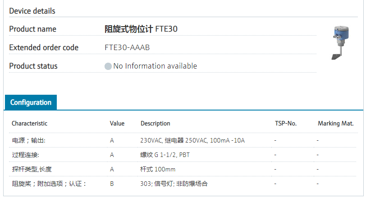The width and height of the screenshot is (366, 203).
Task: Click the No Information available status text
Action: (155, 66)
